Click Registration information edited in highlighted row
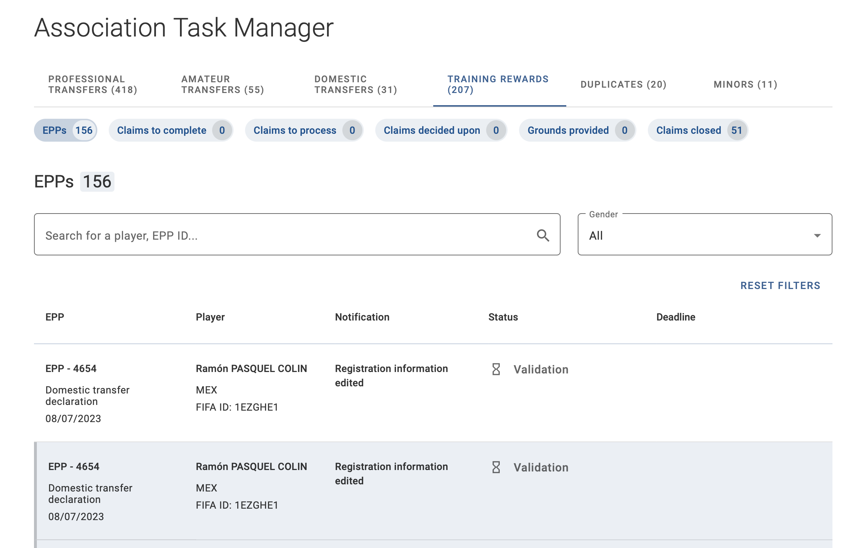Screen dimensions: 865x548 click(391, 474)
